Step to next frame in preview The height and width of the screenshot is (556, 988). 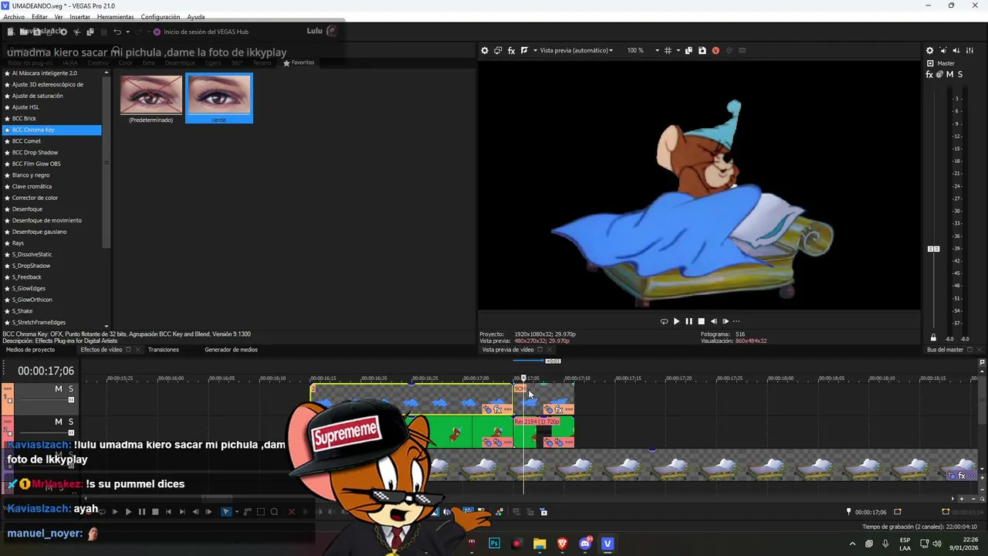726,321
